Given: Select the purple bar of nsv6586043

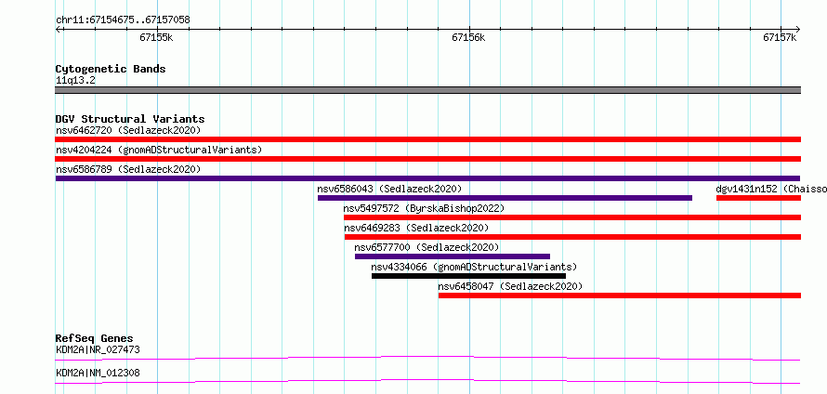Looking at the screenshot, I should point(505,198).
